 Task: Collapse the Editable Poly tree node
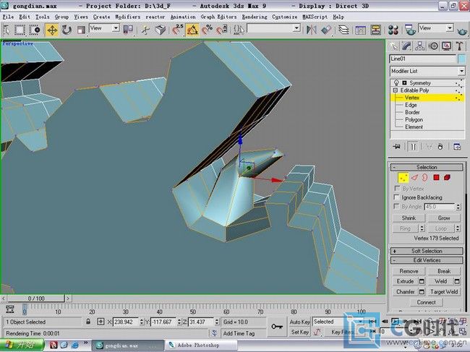pyautogui.click(x=395, y=90)
